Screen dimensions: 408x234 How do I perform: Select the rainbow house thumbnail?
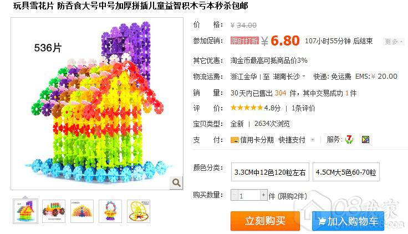(x=25, y=211)
